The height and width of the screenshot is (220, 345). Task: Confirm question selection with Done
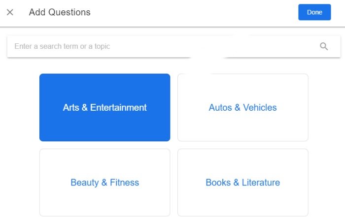tap(314, 12)
